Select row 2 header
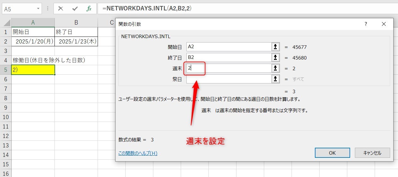398x177 pixels. [5, 42]
